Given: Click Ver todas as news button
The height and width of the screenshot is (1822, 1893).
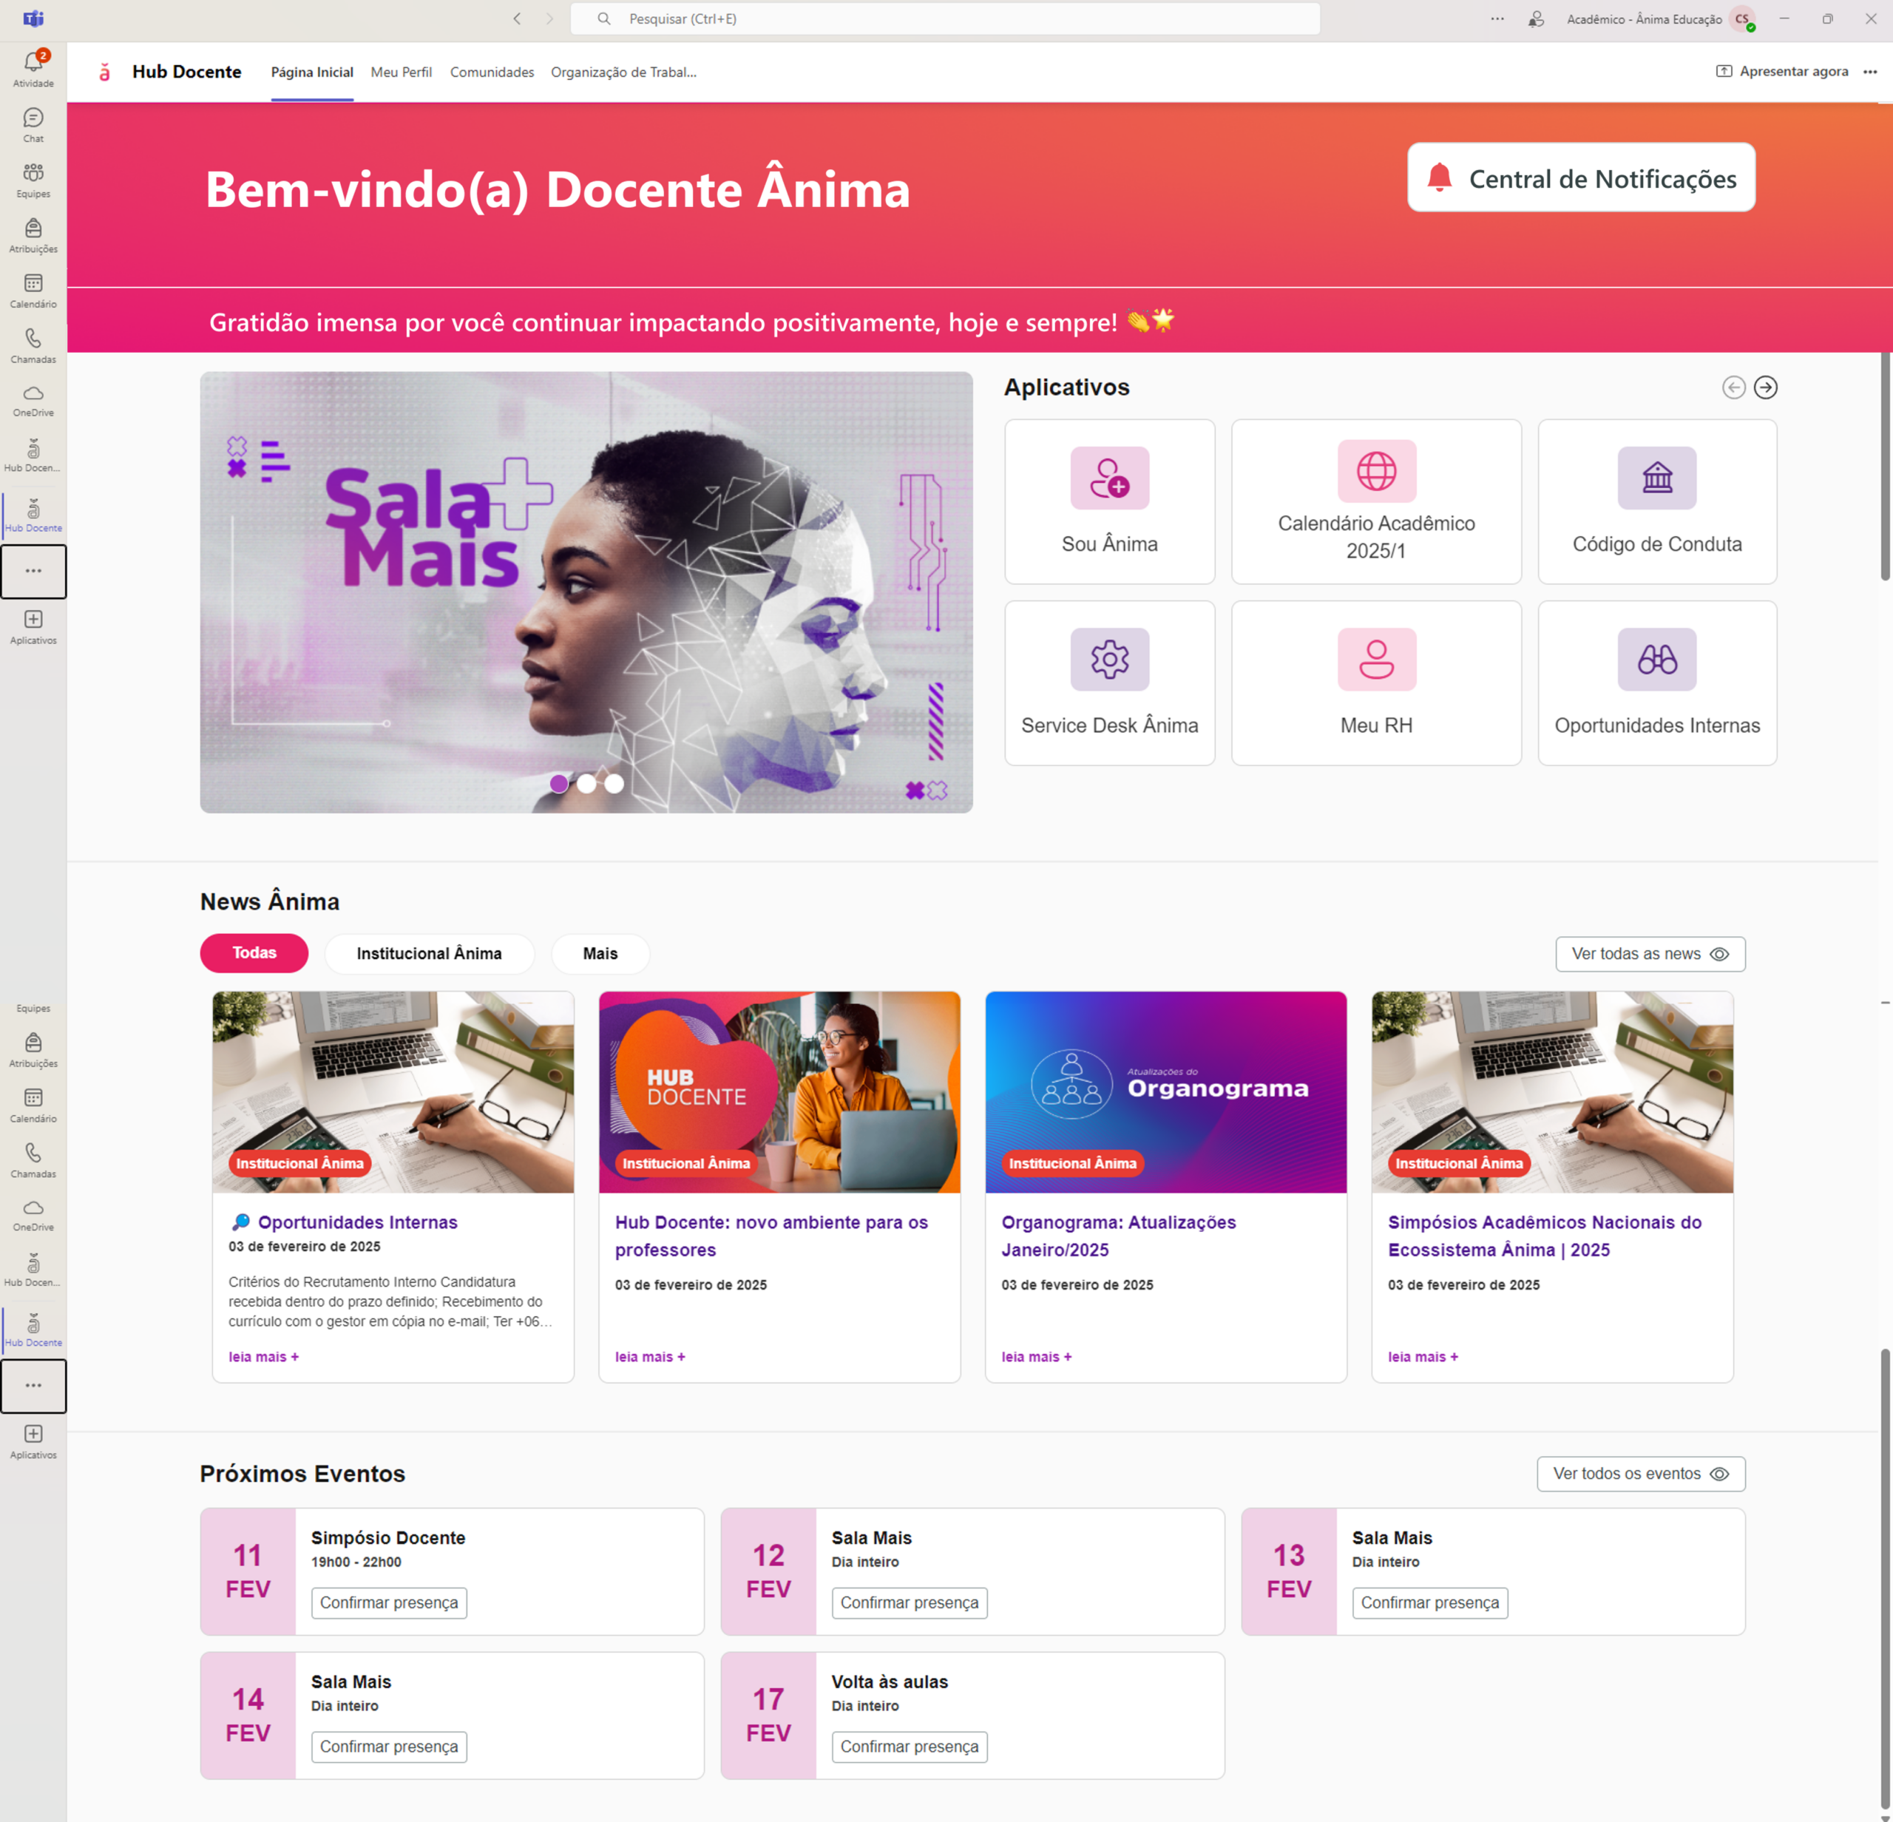Looking at the screenshot, I should click(1649, 953).
